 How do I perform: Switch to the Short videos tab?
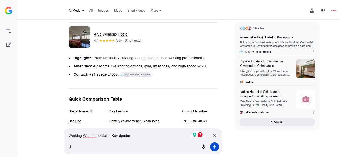136,11
